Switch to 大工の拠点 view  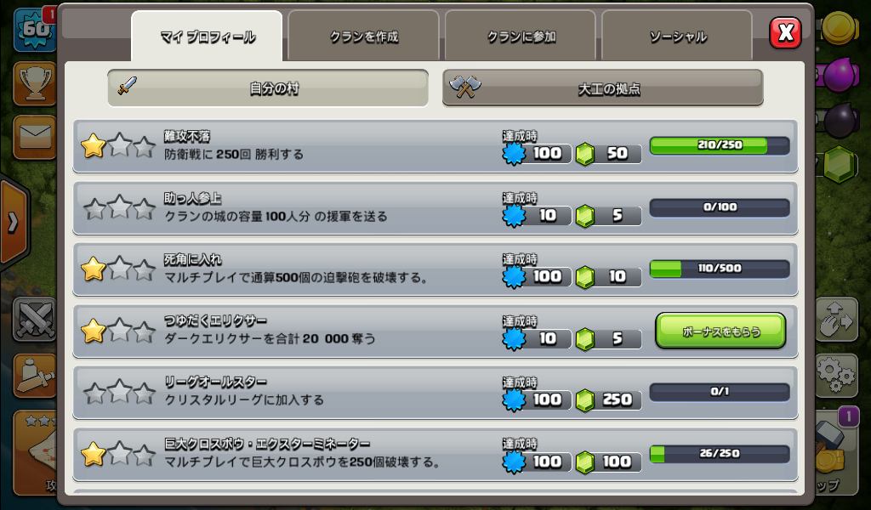click(x=603, y=88)
